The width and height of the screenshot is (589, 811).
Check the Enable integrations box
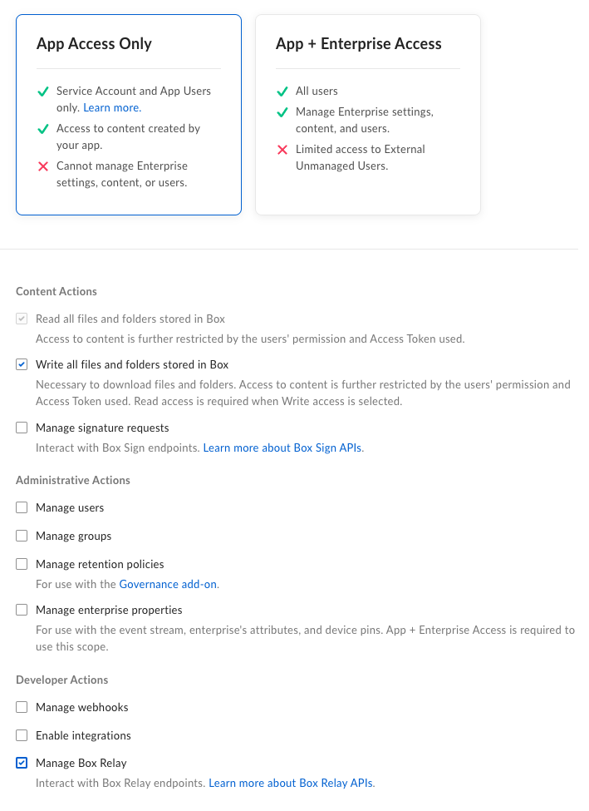click(22, 735)
